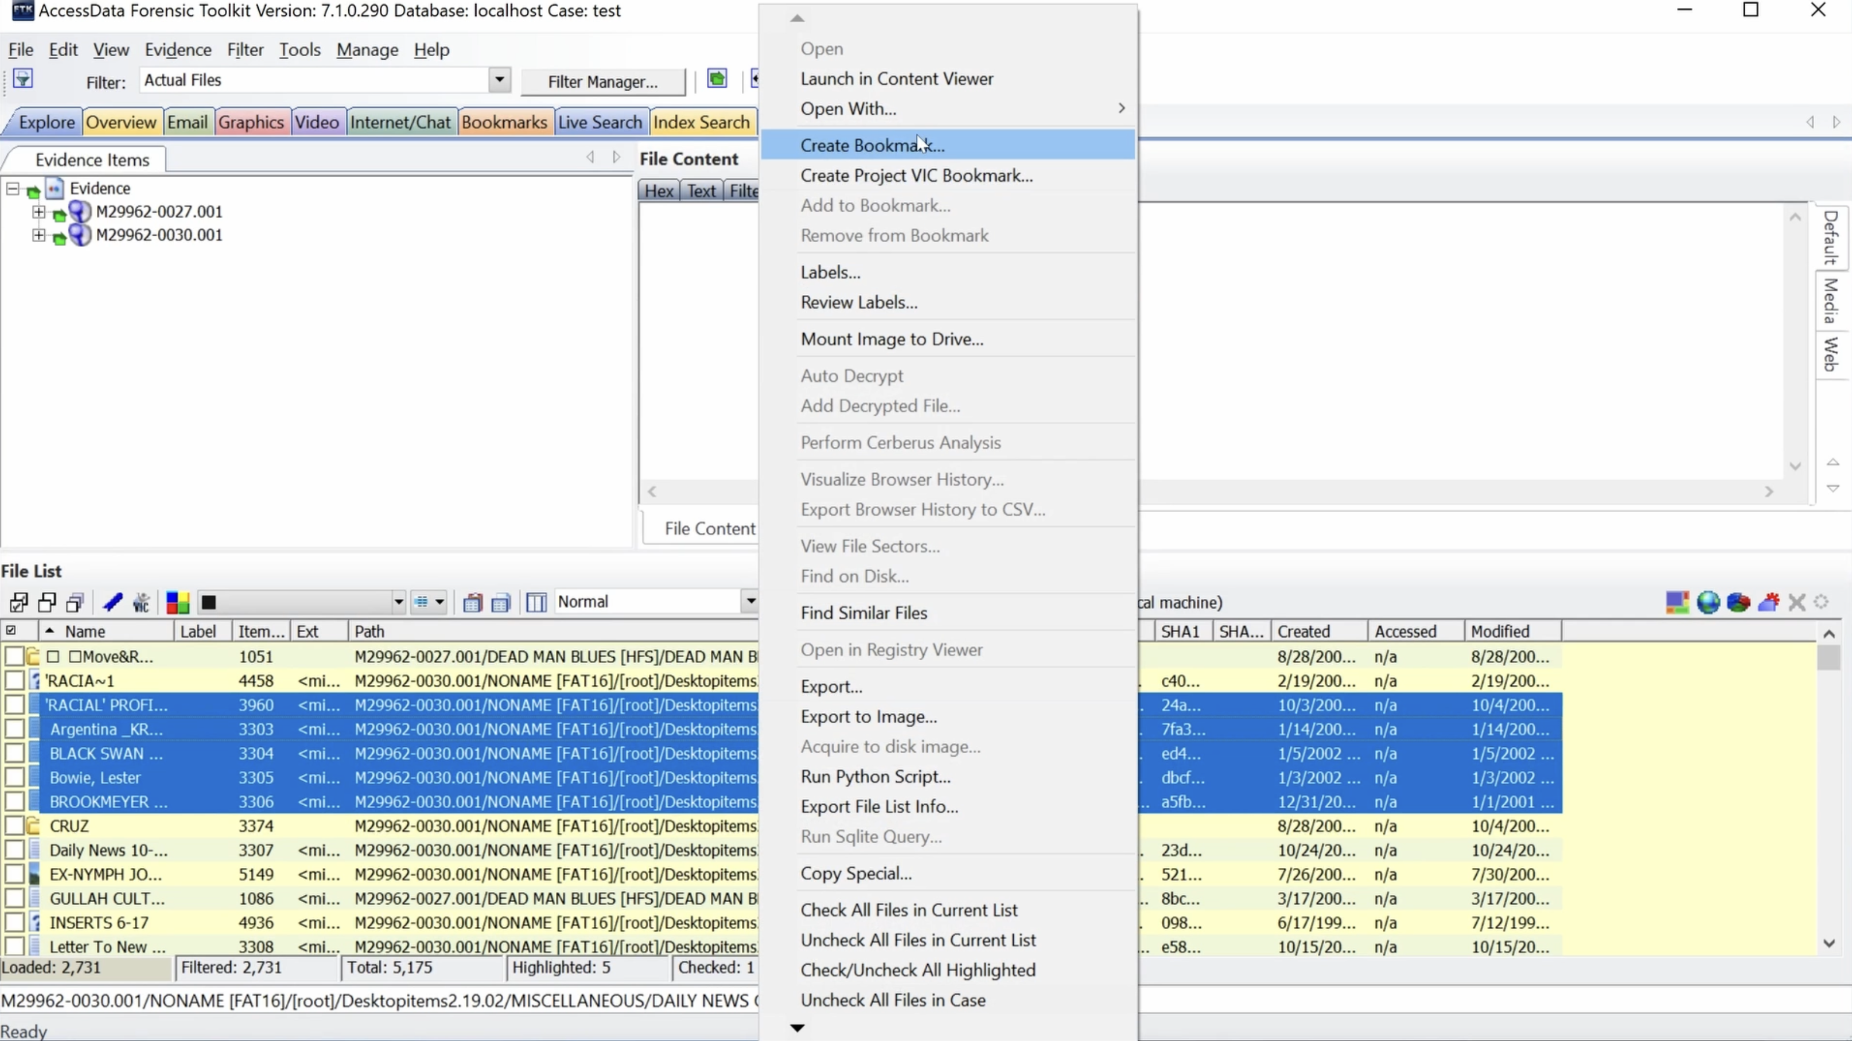The image size is (1852, 1041).
Task: Click the internet/web browser icon toolbar
Action: pos(1708,601)
